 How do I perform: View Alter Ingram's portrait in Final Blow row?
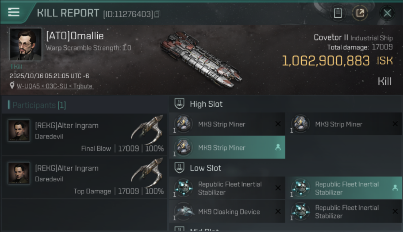[x=19, y=131]
